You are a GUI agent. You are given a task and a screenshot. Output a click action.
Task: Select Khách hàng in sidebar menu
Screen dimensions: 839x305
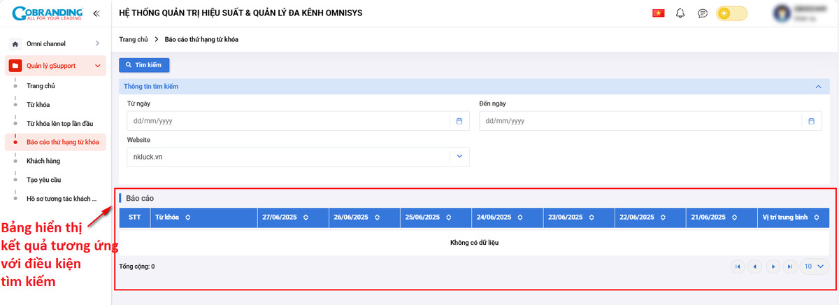43,161
